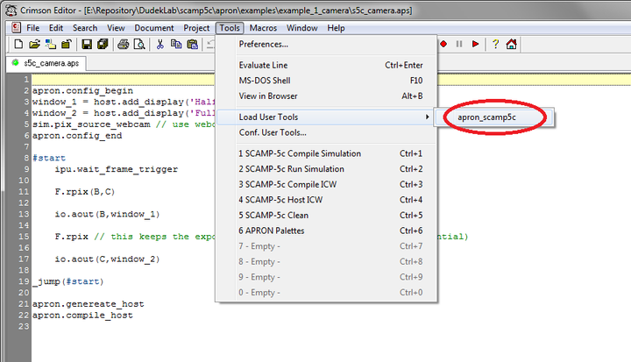Expand the Load User Tools submenu

(325, 117)
